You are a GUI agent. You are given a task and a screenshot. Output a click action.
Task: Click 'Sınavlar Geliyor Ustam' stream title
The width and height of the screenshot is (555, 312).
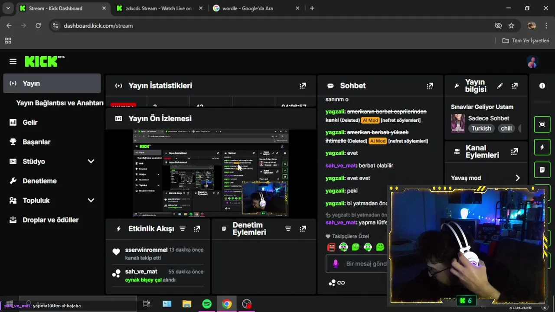482,107
